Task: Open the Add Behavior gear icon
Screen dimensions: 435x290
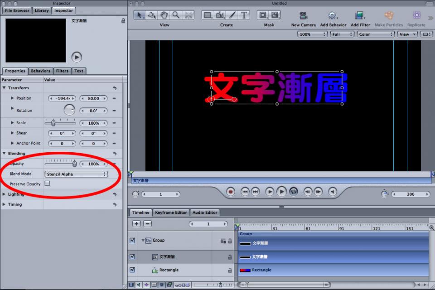Action: [x=332, y=15]
